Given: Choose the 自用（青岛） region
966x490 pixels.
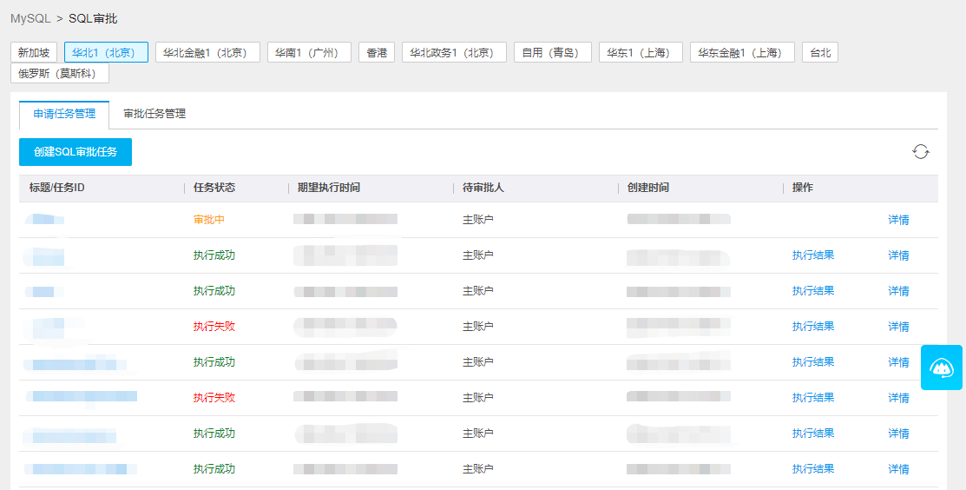Looking at the screenshot, I should point(553,53).
